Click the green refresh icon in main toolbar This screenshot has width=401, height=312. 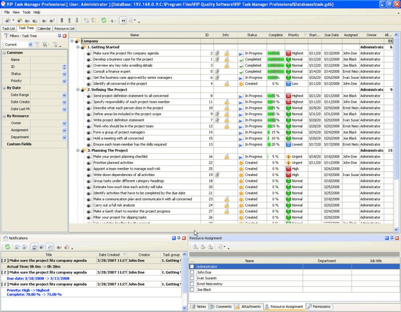[104, 20]
